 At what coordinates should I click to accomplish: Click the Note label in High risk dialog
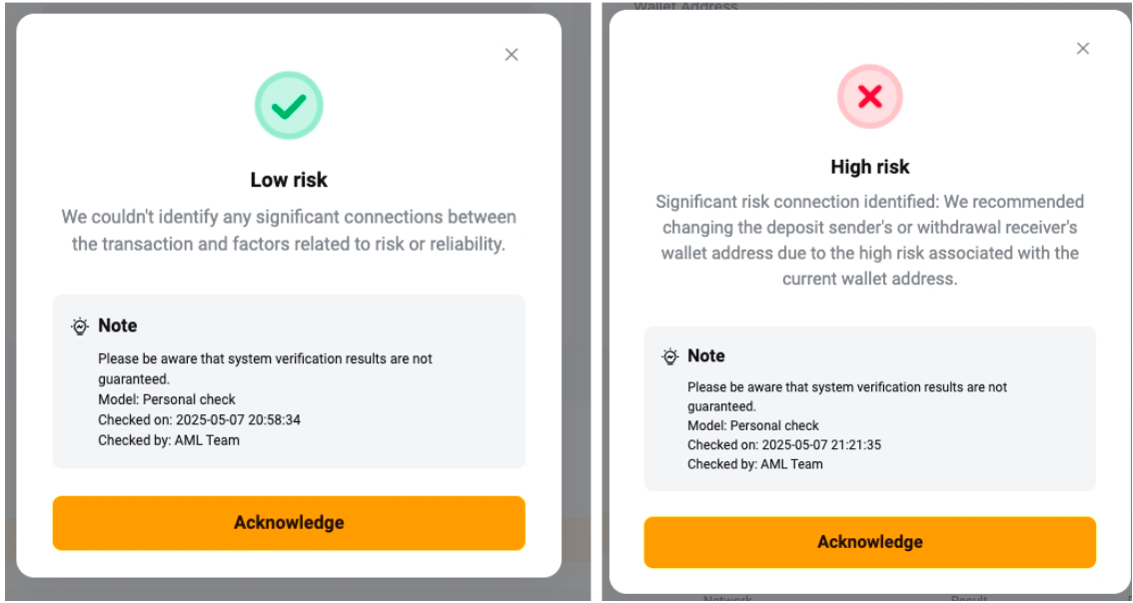[706, 356]
